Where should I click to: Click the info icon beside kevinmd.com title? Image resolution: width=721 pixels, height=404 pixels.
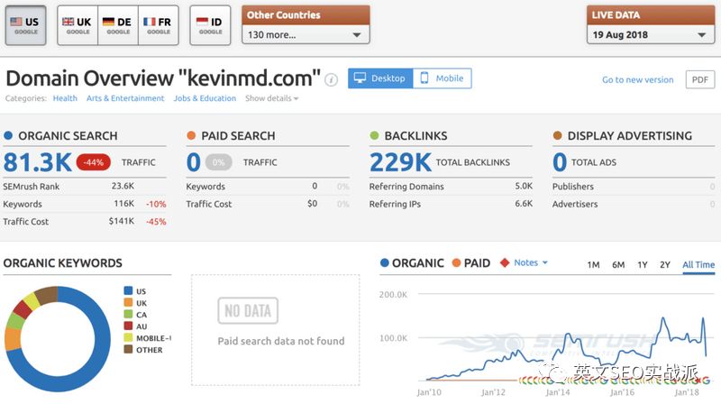click(331, 80)
